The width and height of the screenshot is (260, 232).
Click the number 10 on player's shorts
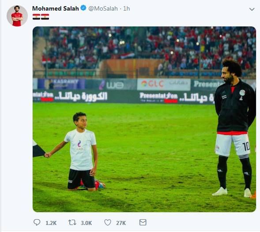click(246, 146)
